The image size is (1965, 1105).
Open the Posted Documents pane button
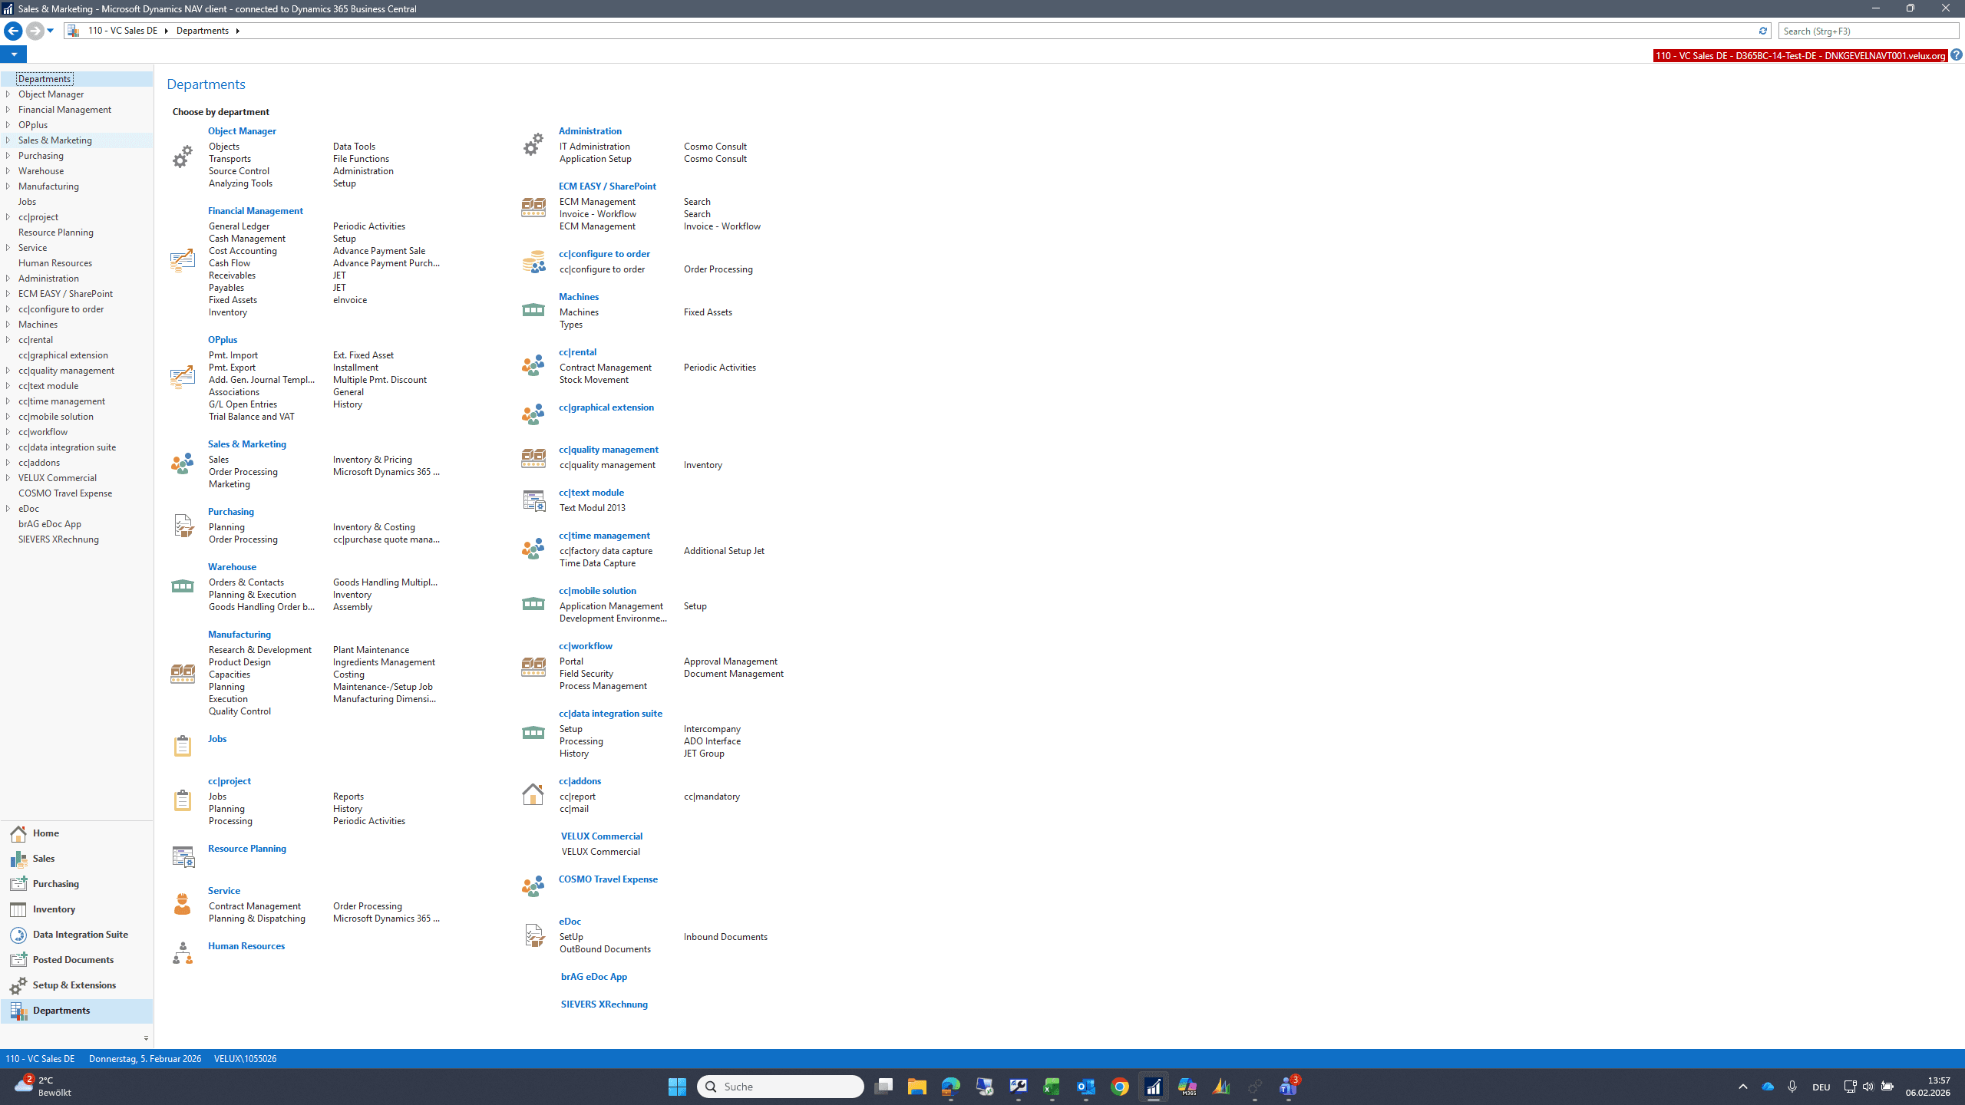(77, 960)
